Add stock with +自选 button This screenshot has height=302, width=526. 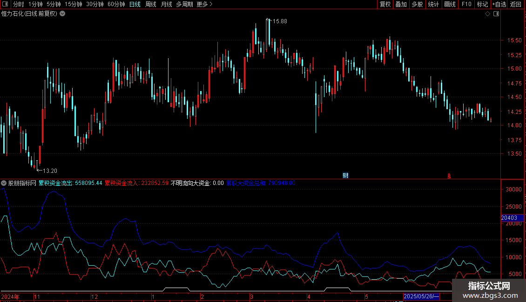tap(499, 4)
